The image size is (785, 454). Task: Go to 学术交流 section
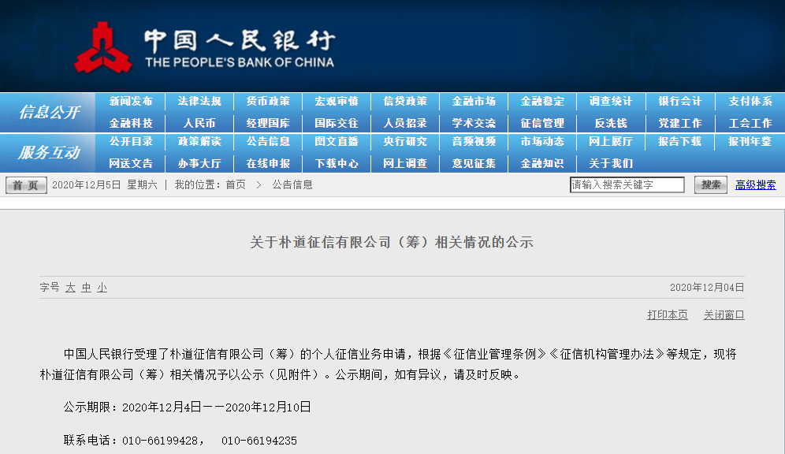(474, 123)
